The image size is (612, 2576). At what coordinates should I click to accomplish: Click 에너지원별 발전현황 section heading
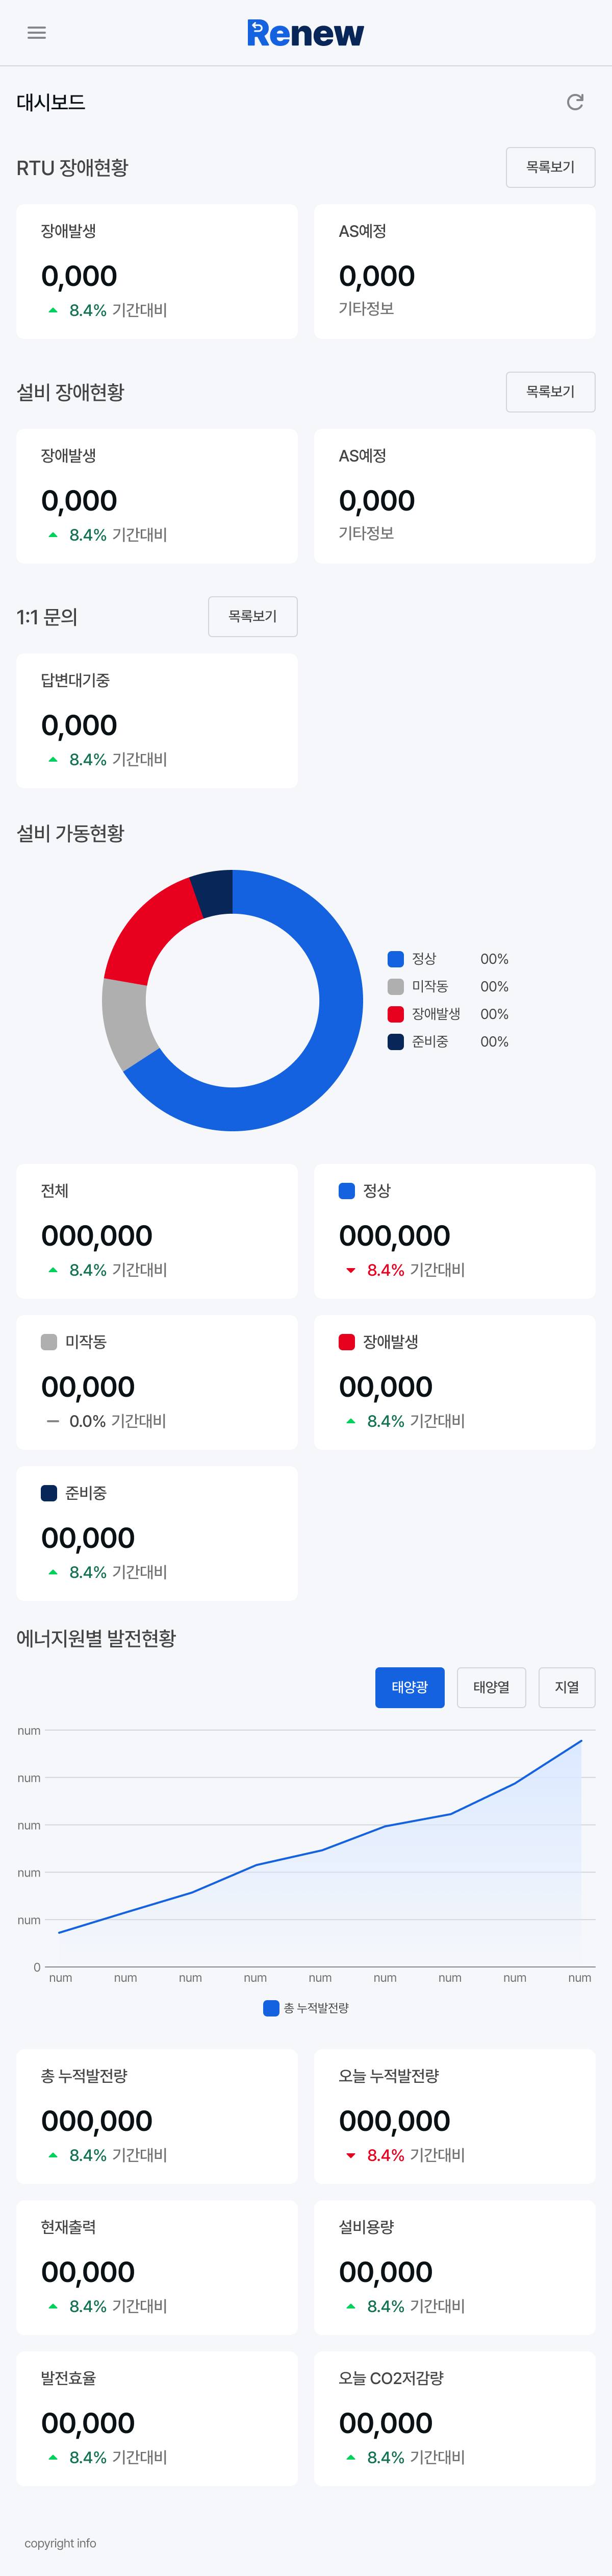pos(96,1638)
